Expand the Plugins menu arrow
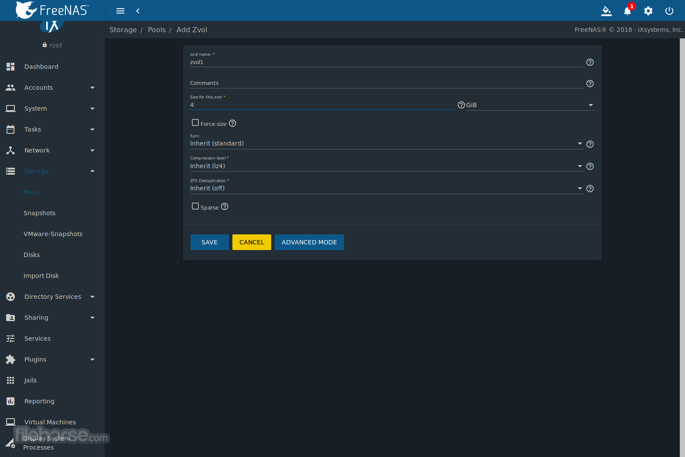 [92, 359]
